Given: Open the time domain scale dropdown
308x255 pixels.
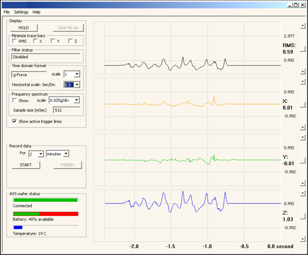Looking at the screenshot, I should pos(77,74).
